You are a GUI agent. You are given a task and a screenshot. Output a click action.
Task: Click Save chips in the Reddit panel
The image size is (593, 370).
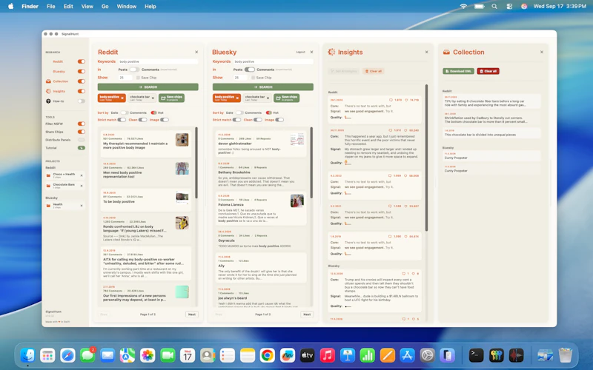pos(172,98)
